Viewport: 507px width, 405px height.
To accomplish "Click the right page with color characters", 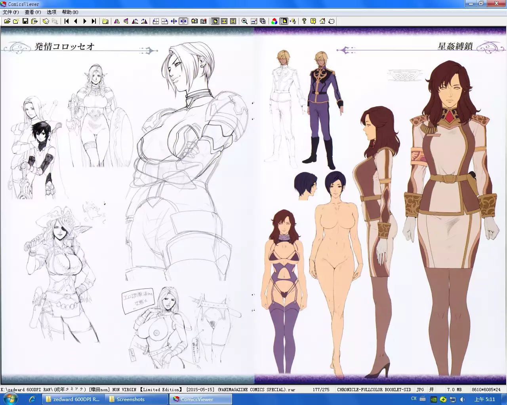I will (x=380, y=206).
